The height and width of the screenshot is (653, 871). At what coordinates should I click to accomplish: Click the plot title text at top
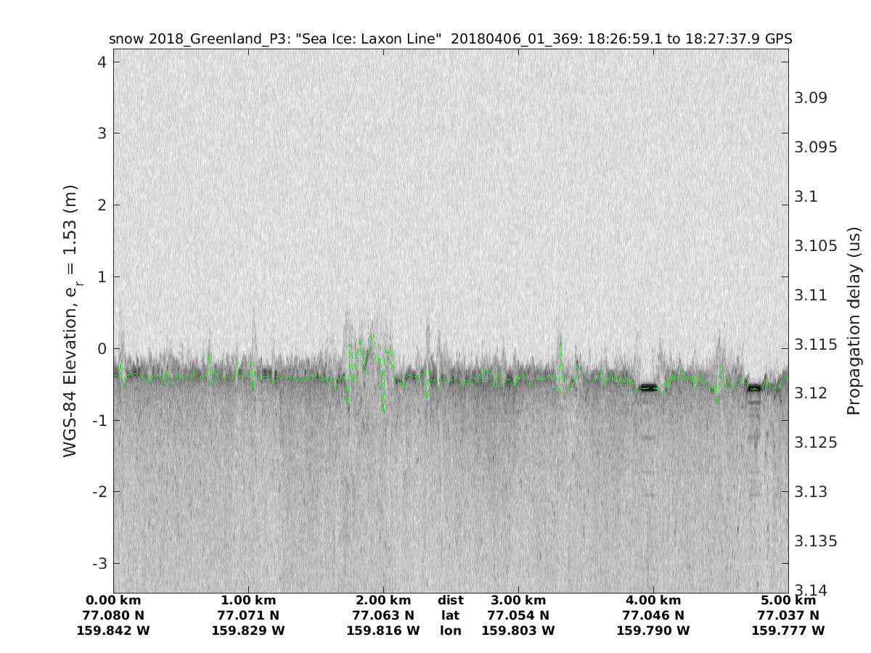pyautogui.click(x=450, y=38)
